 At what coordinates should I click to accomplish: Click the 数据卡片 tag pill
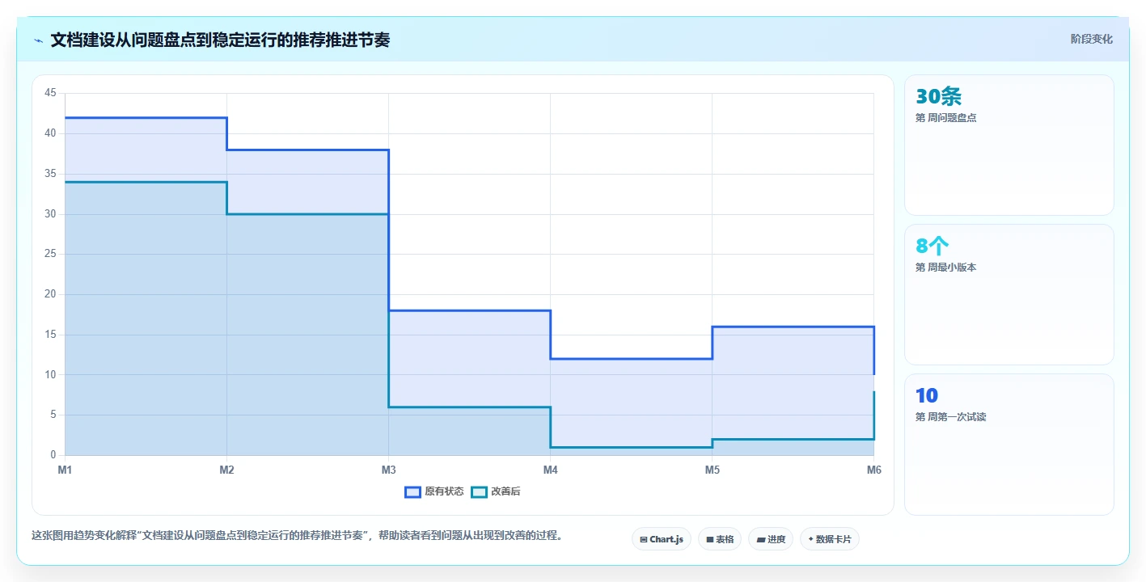click(x=829, y=539)
